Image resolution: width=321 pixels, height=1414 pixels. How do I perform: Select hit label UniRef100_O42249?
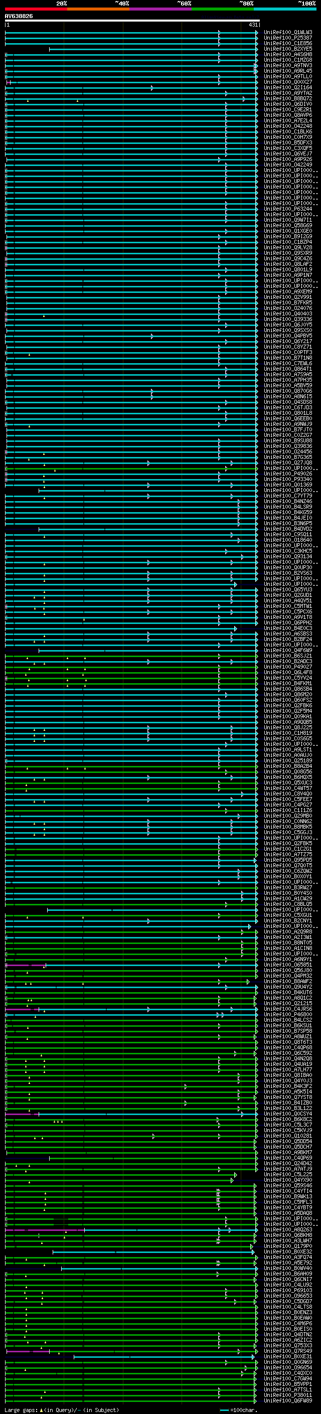[288, 165]
